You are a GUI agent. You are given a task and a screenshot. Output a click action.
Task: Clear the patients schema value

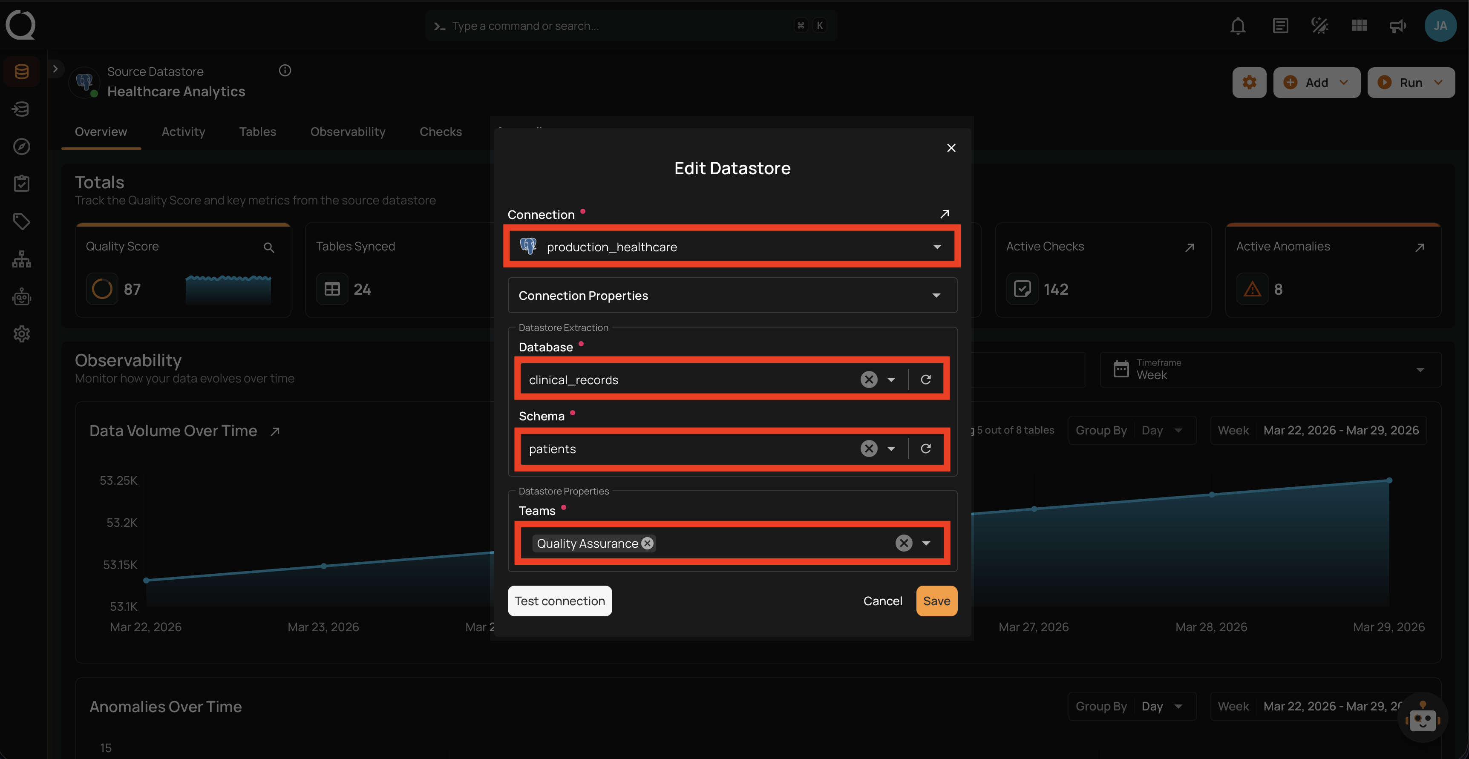coord(869,449)
